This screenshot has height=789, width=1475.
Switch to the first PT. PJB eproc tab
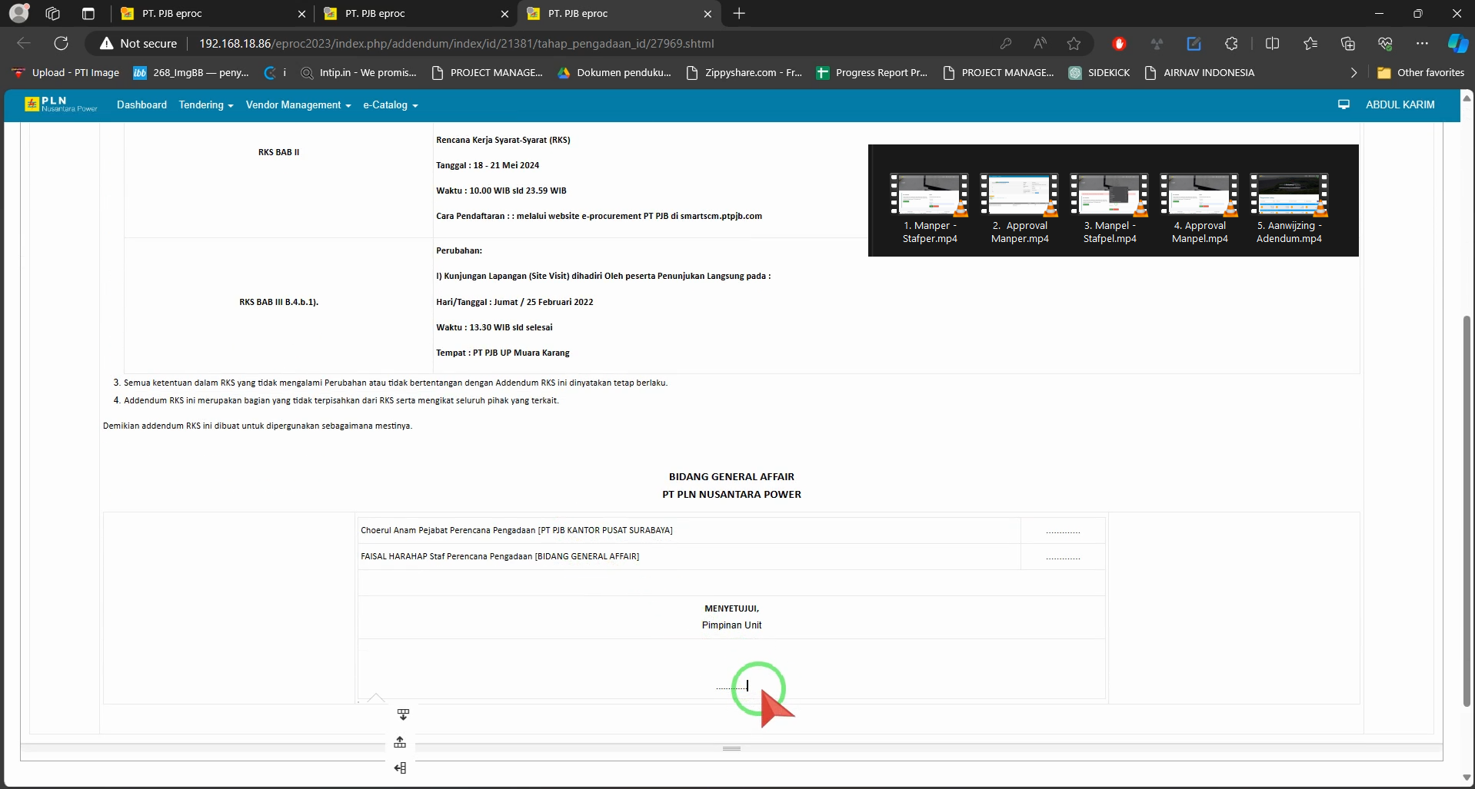tap(208, 14)
